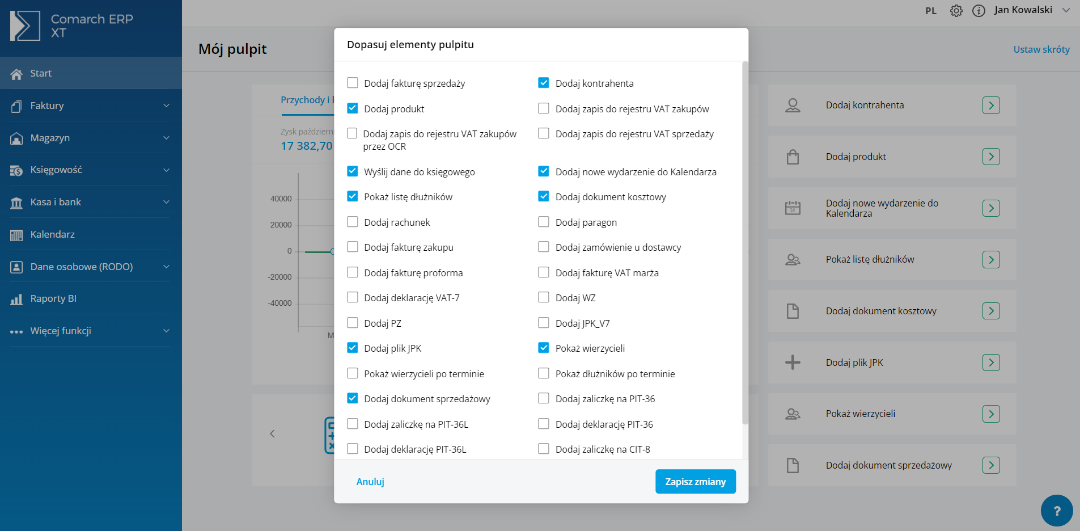
Task: Click the Comarch ERP XT logo
Action: coord(71,26)
